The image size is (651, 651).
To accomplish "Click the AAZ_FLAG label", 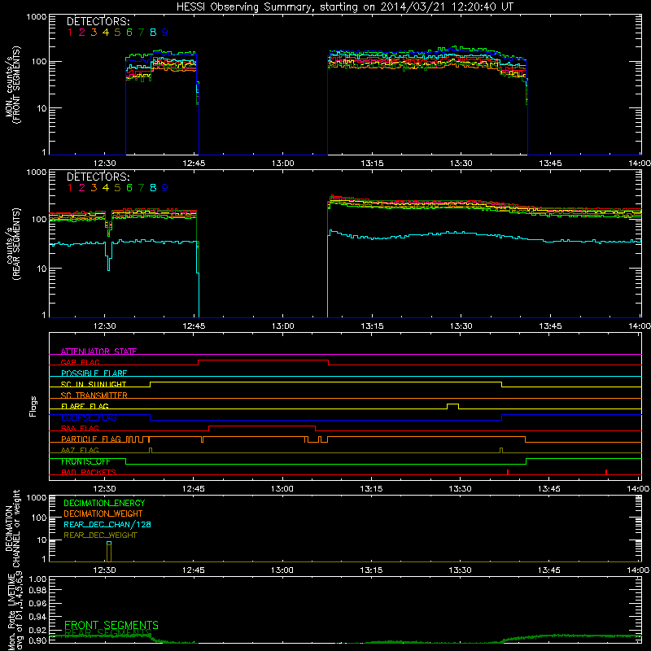I will coord(80,450).
